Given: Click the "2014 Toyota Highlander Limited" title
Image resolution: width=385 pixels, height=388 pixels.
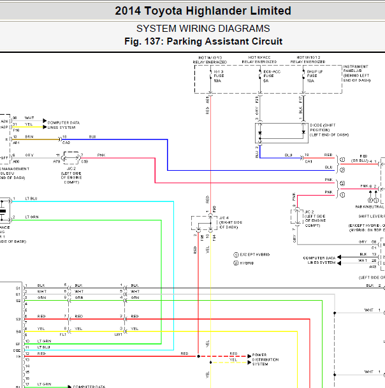Looking at the screenshot, I should [x=203, y=11].
